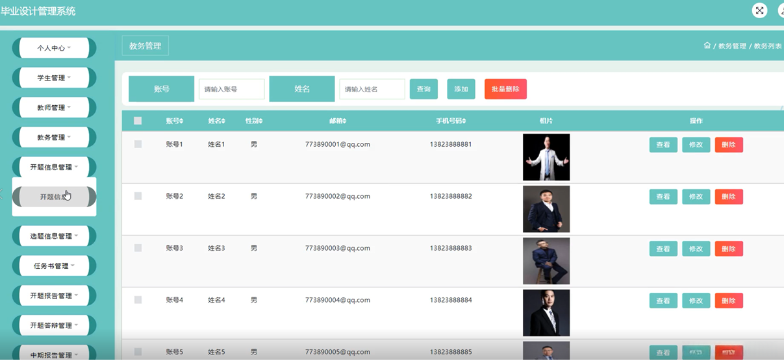The width and height of the screenshot is (784, 361).
Task: Click 删除 for row 账号3
Action: (x=729, y=249)
